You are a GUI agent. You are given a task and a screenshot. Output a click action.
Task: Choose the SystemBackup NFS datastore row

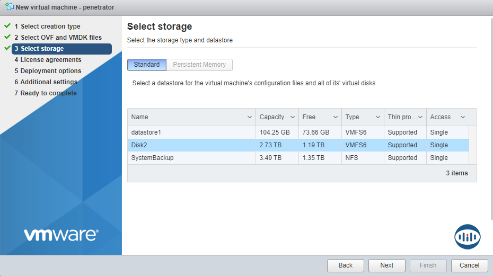click(x=191, y=158)
